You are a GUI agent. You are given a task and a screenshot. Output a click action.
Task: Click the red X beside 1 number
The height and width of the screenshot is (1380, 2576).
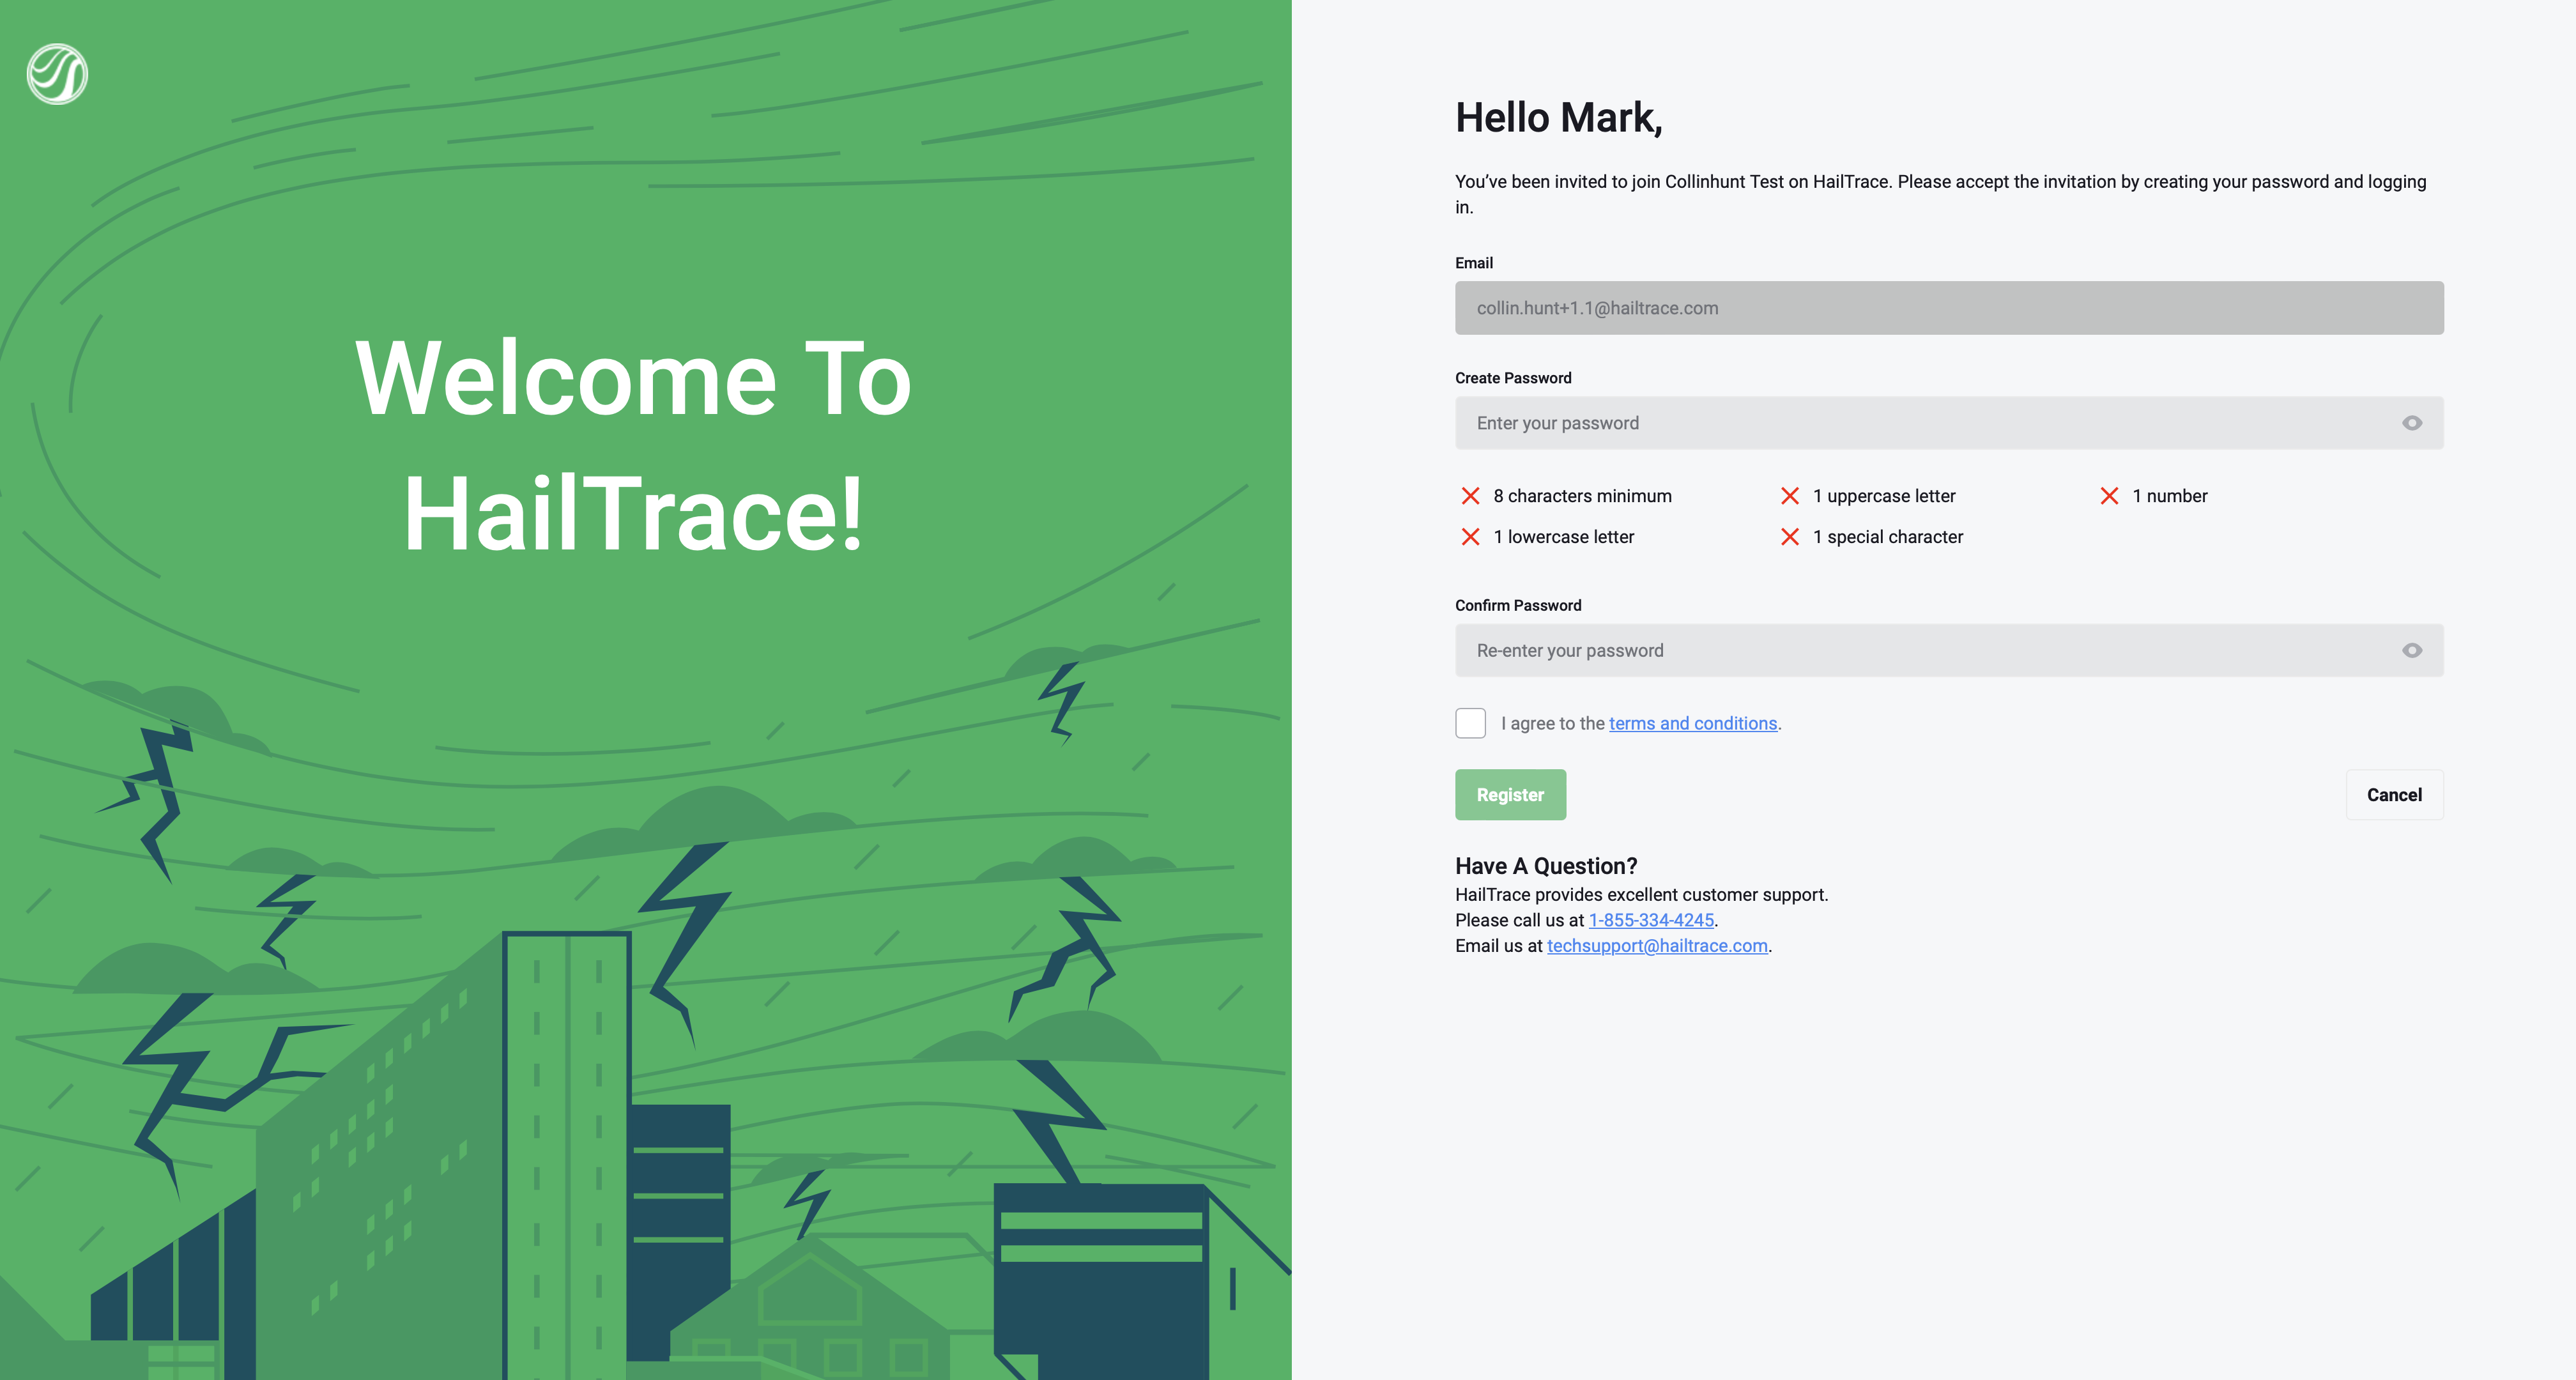pos(2109,496)
